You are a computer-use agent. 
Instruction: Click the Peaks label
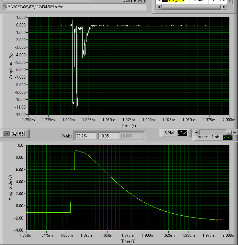tap(67, 136)
